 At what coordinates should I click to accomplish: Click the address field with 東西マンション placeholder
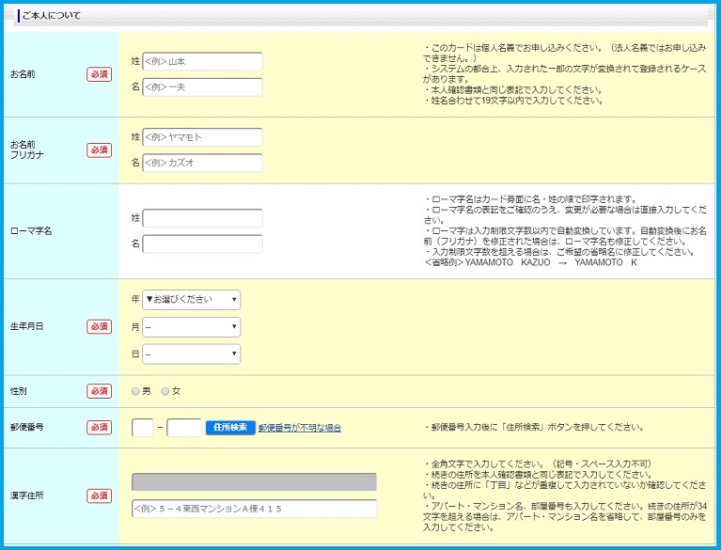pyautogui.click(x=254, y=509)
